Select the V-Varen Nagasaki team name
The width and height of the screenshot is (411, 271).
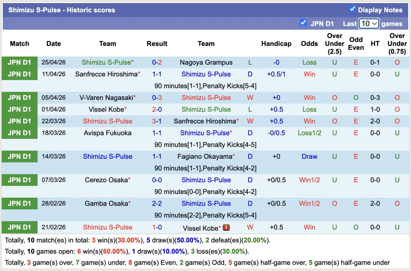pyautogui.click(x=106, y=98)
